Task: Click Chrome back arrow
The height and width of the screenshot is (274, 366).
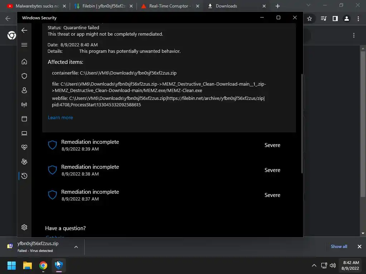Action: coord(8,19)
